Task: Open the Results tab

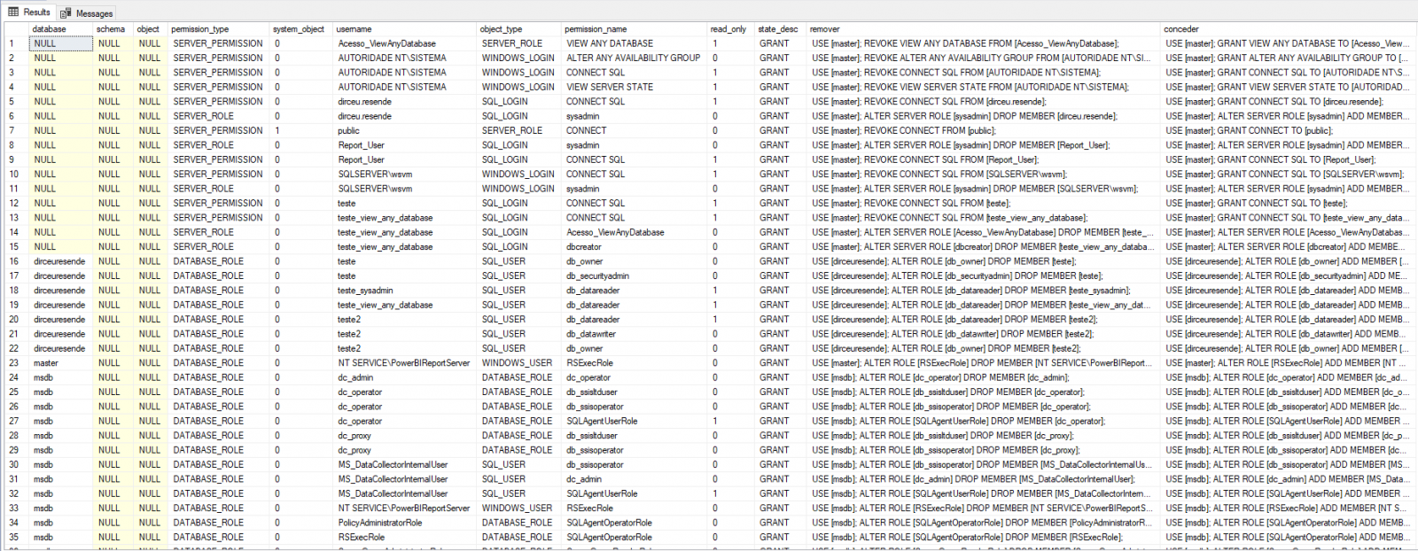Action: (36, 12)
